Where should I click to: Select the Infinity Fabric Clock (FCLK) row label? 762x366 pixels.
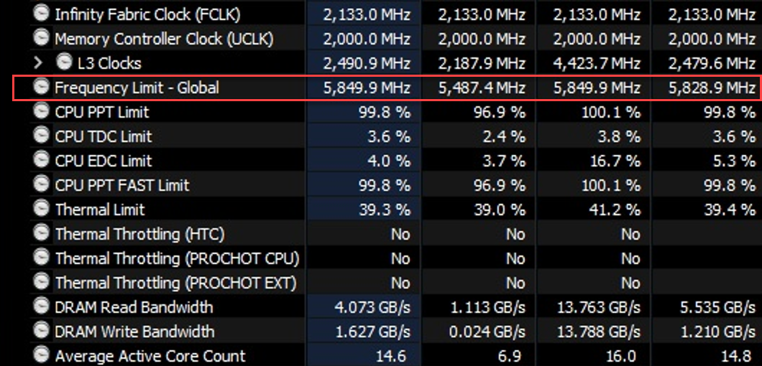[148, 14]
